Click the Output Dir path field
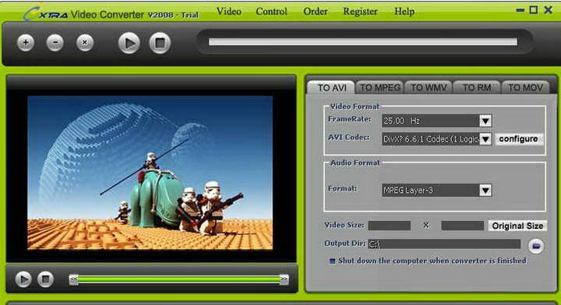 point(444,244)
